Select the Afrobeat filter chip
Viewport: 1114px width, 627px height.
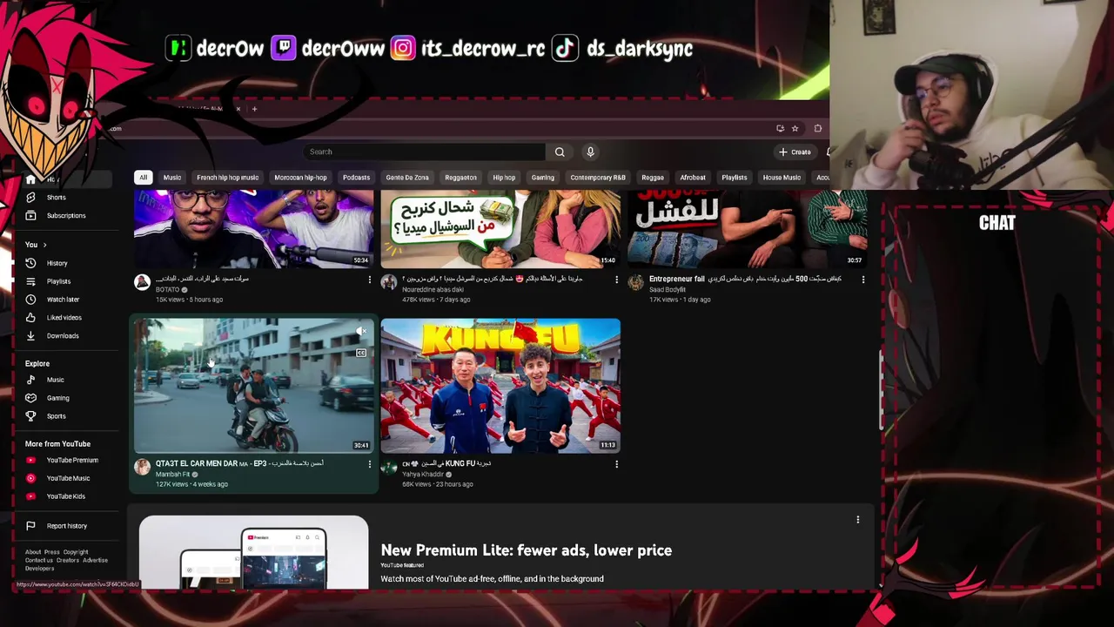(x=693, y=178)
